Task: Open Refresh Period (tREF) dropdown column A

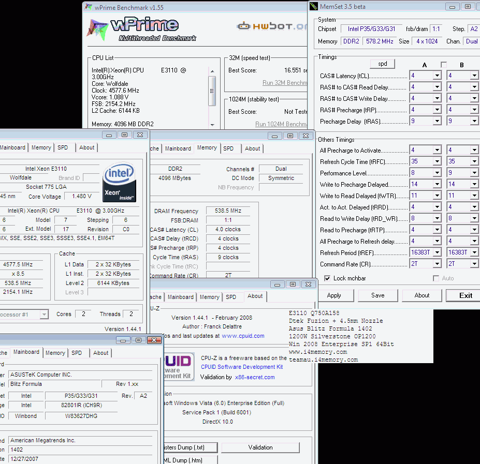Action: [x=437, y=252]
